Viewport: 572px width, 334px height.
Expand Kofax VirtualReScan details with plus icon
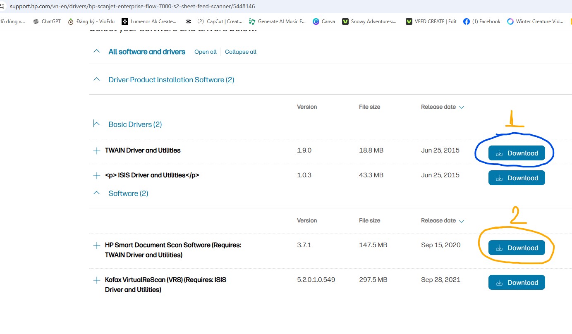click(97, 280)
